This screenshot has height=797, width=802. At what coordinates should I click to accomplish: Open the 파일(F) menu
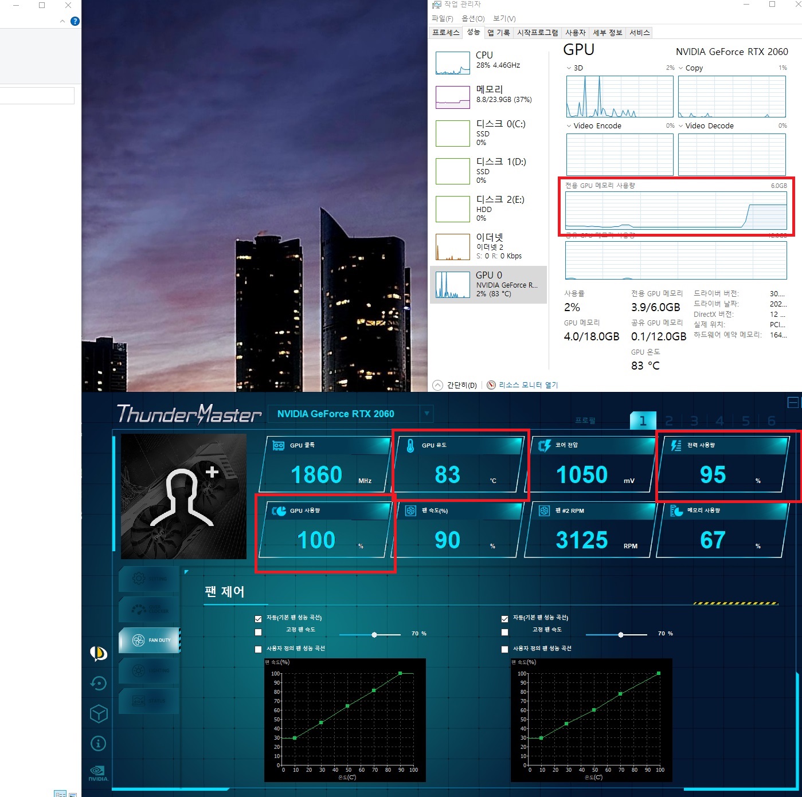point(443,18)
